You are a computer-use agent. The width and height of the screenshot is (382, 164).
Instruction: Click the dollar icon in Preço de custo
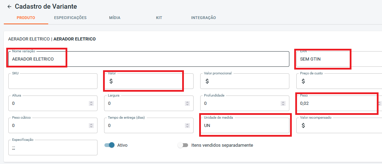point(303,81)
